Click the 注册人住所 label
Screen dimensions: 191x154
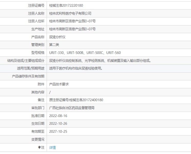tap(36, 21)
